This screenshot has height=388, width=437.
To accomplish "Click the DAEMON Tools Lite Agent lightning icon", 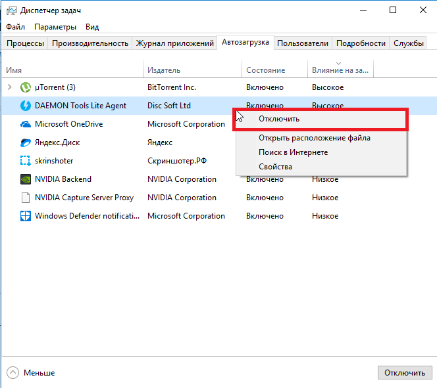I will [x=26, y=106].
